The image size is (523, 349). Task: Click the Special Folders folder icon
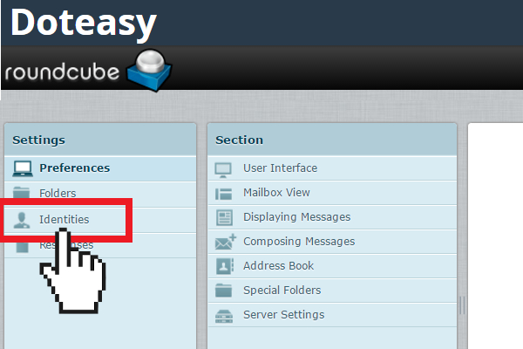(223, 291)
